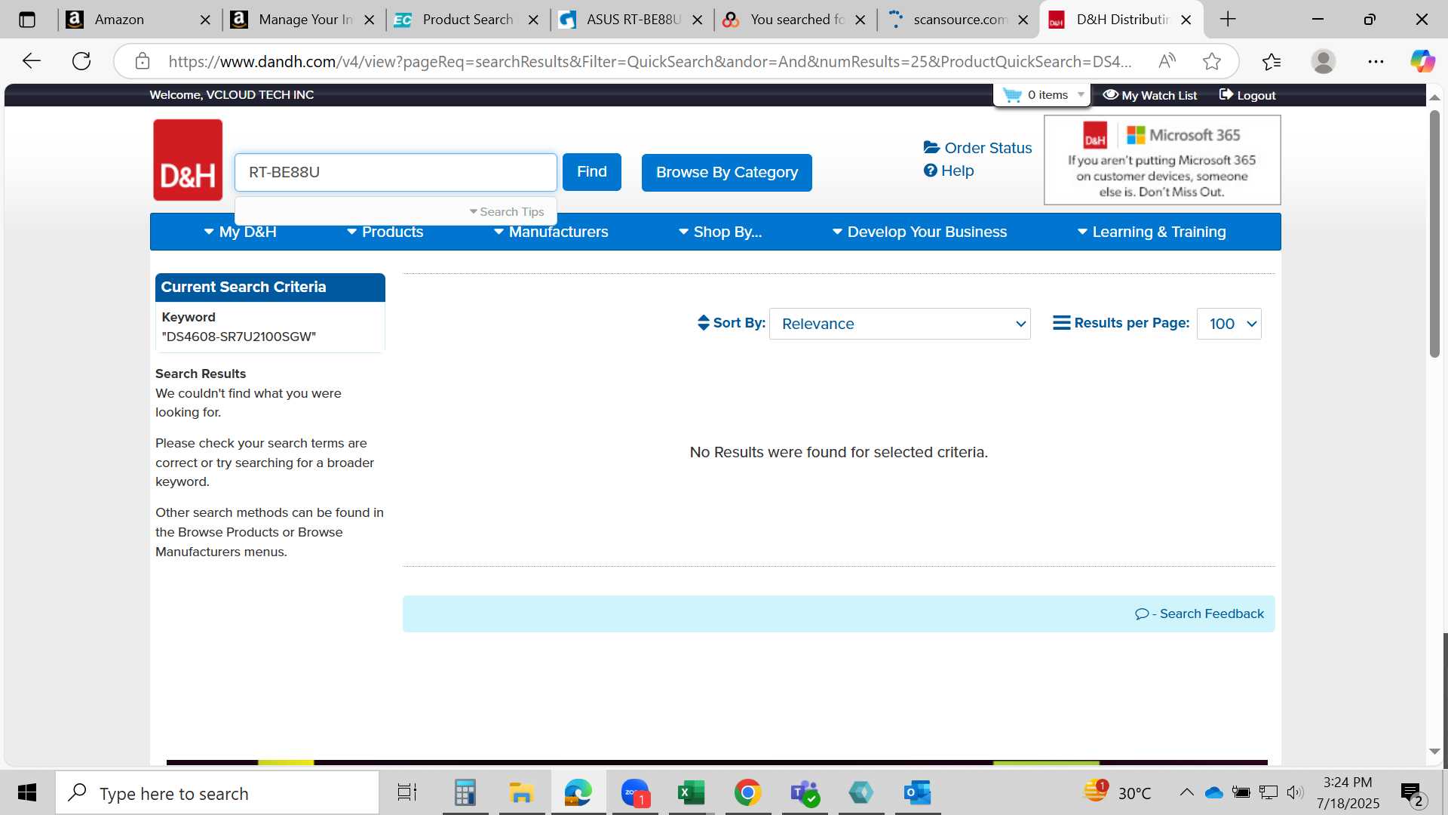Click the Search Feedback speech bubble icon
Image resolution: width=1448 pixels, height=815 pixels.
1142,614
